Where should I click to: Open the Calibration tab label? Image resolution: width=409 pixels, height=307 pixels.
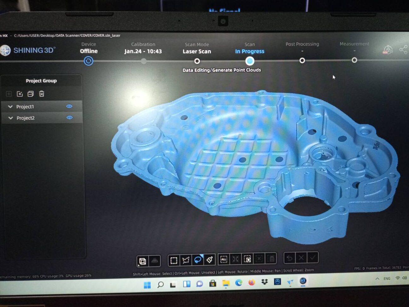pos(143,44)
